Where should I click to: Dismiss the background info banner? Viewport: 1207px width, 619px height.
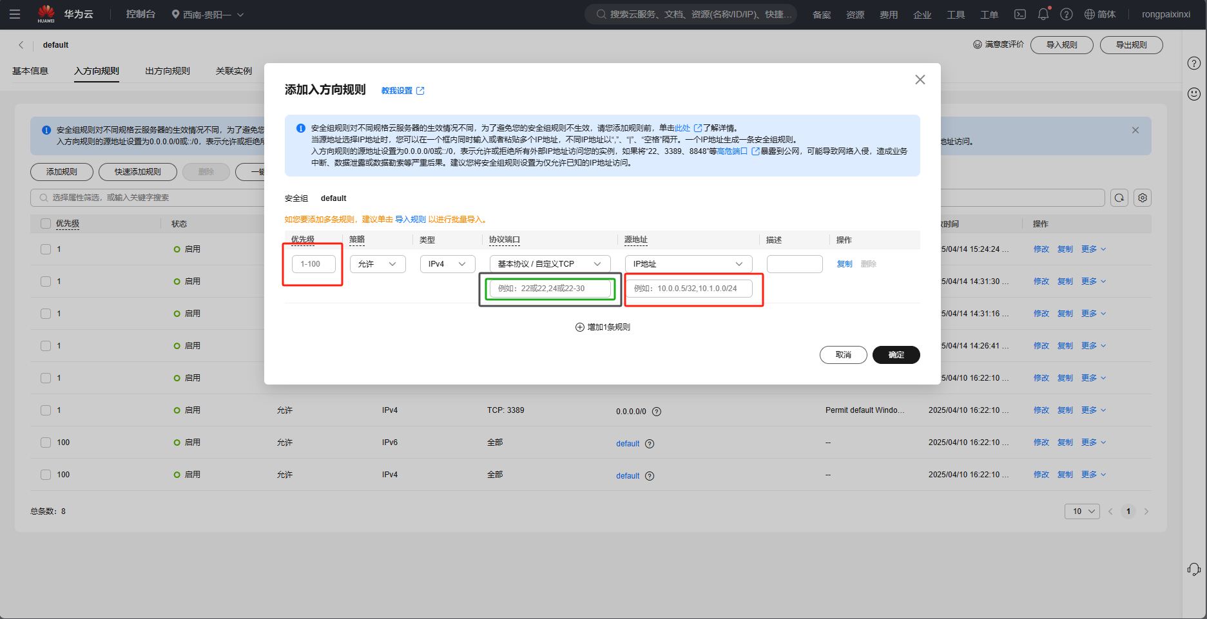[1135, 130]
